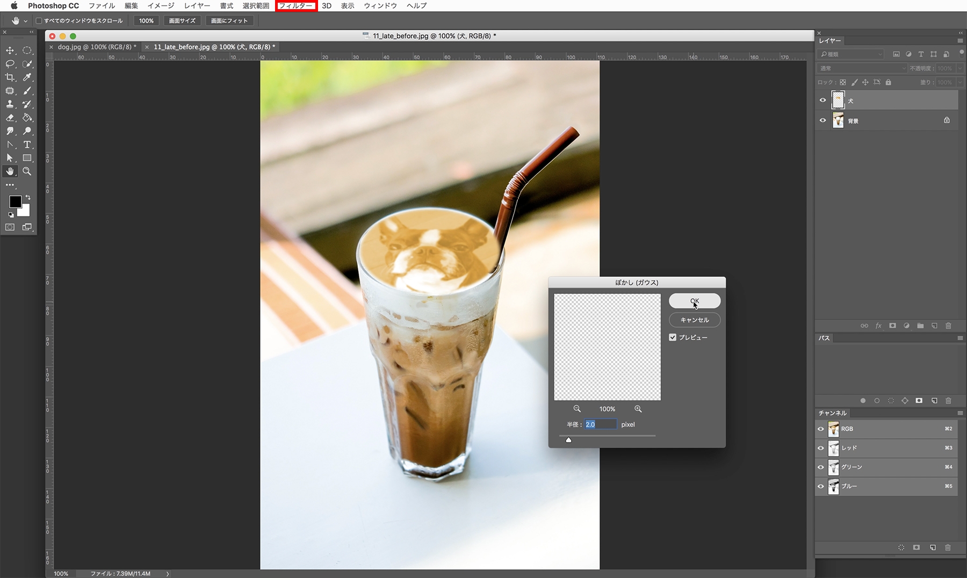Open the 選択範囲 menu
Image resolution: width=967 pixels, height=578 pixels.
256,6
